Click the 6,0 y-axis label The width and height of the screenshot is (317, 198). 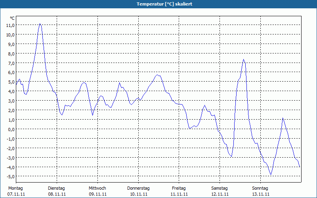pos(11,72)
